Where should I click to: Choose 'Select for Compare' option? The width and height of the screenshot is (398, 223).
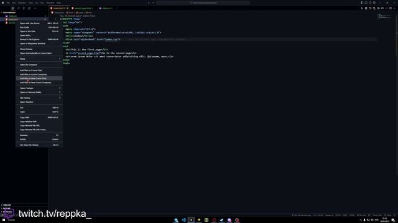pos(39,64)
